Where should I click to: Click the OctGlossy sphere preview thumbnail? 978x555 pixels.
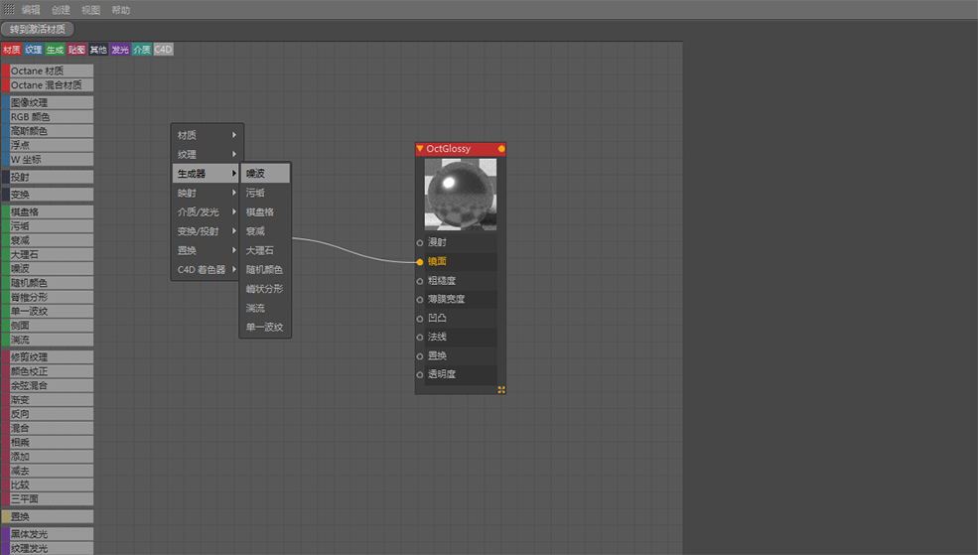(x=460, y=195)
